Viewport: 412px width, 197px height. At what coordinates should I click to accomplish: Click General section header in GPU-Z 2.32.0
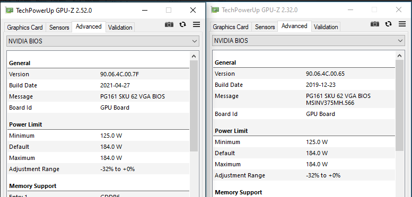[225, 62]
